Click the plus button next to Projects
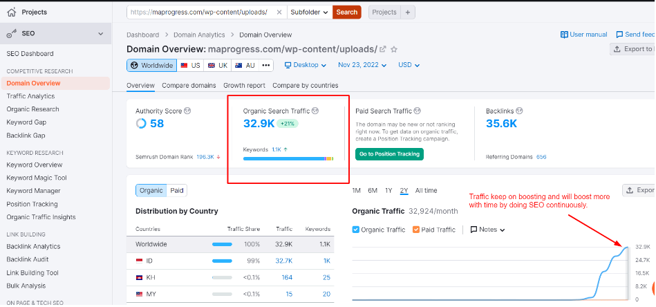Image resolution: width=656 pixels, height=307 pixels. (x=407, y=12)
